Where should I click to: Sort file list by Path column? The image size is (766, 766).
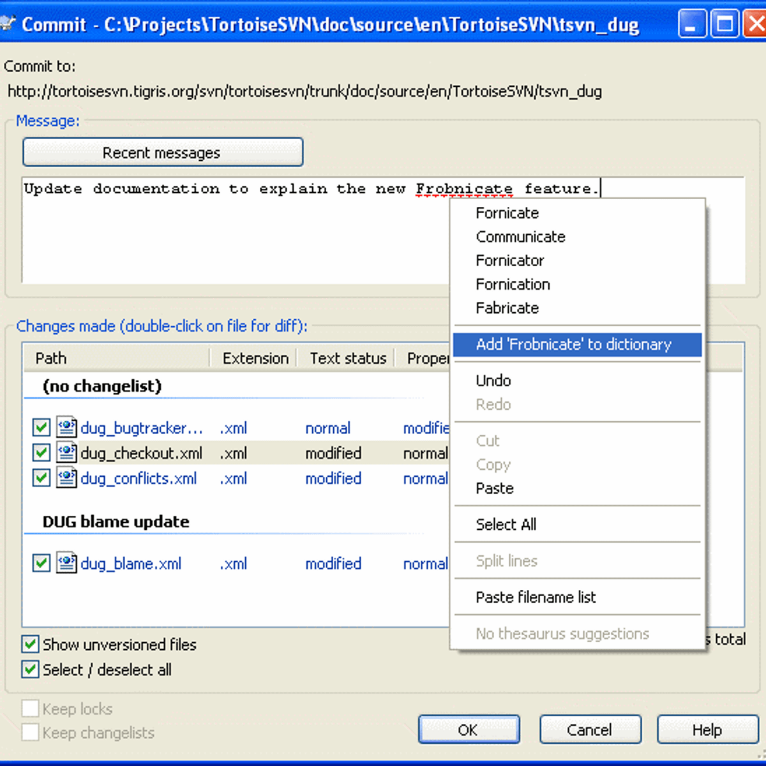tap(115, 359)
